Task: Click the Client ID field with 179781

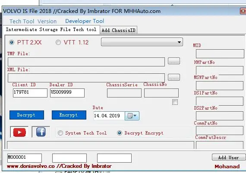Action: (30, 93)
